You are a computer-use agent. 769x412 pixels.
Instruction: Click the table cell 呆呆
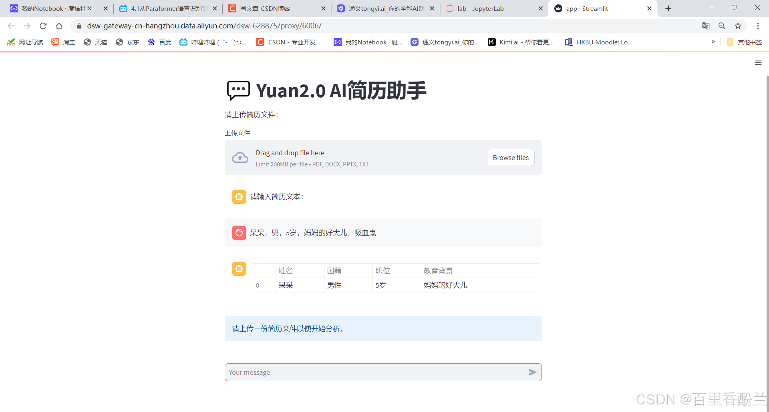pyautogui.click(x=300, y=285)
